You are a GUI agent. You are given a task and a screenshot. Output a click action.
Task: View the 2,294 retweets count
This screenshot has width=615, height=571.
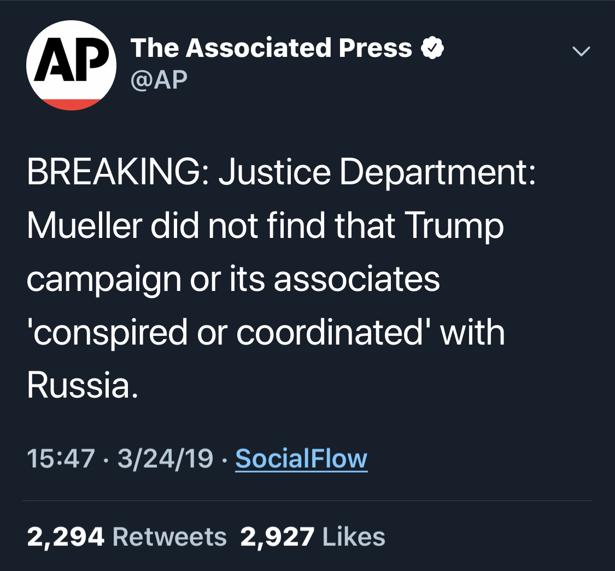click(66, 537)
